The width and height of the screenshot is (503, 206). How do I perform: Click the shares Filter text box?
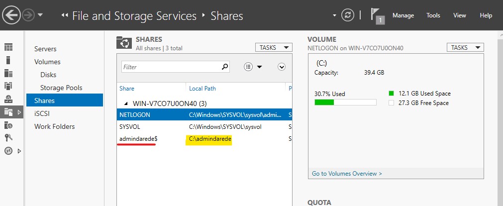176,67
